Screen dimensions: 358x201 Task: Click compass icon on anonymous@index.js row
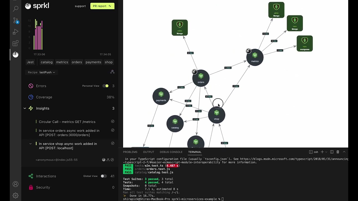(x=112, y=160)
